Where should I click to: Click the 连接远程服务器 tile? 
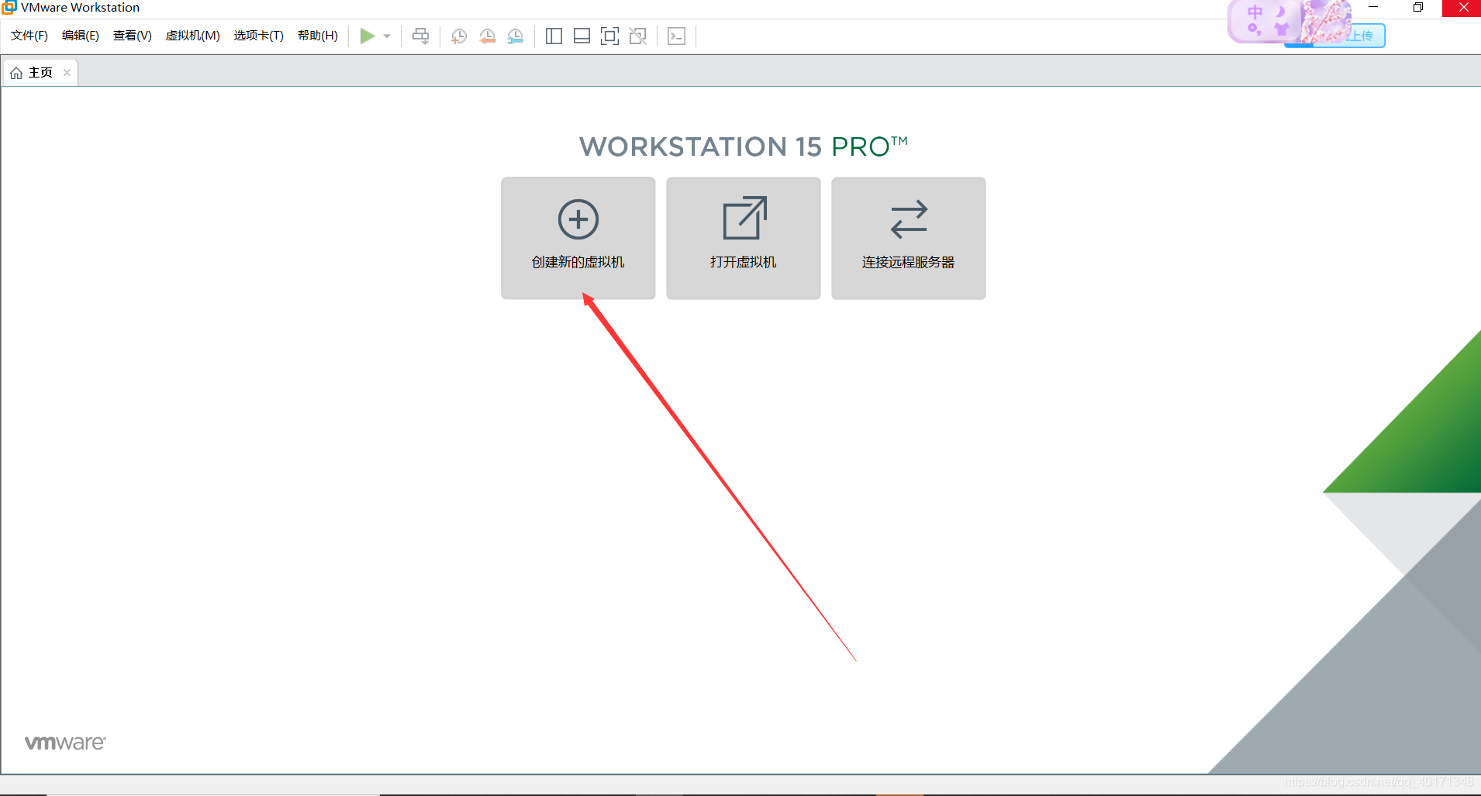(909, 238)
